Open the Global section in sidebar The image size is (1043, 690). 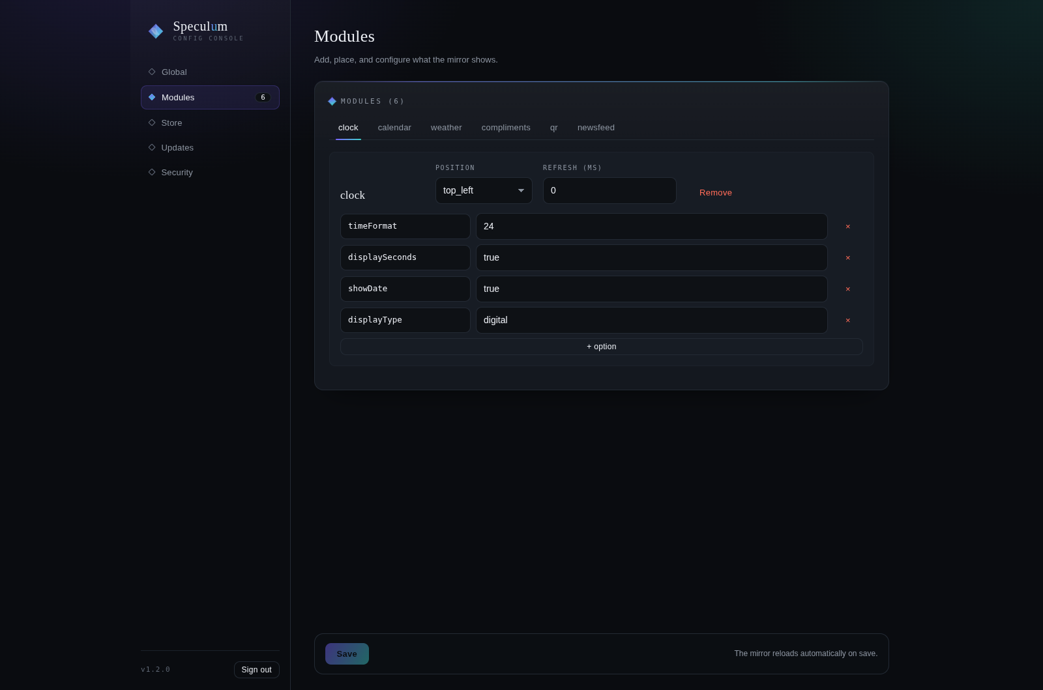click(210, 72)
